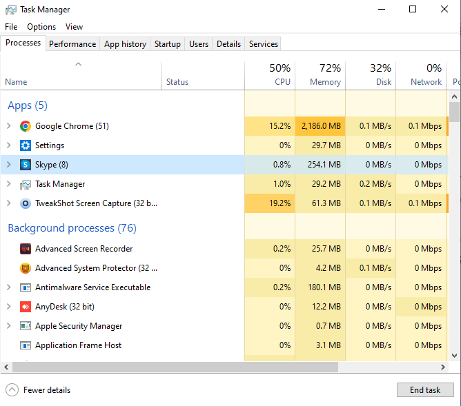Screen dimensions: 461x406
Task: Click AnyDesk's 12.2 MB memory cell
Action: [x=320, y=307]
